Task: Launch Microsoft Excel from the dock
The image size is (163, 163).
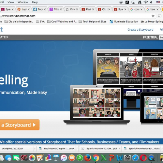Action: coord(104,158)
